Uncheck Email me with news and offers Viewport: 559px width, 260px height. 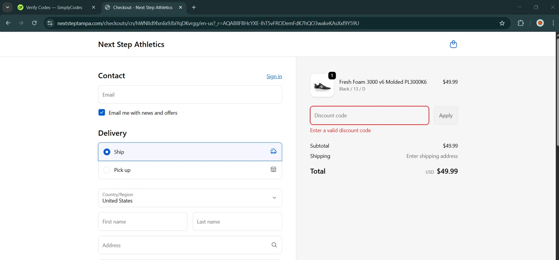point(102,112)
